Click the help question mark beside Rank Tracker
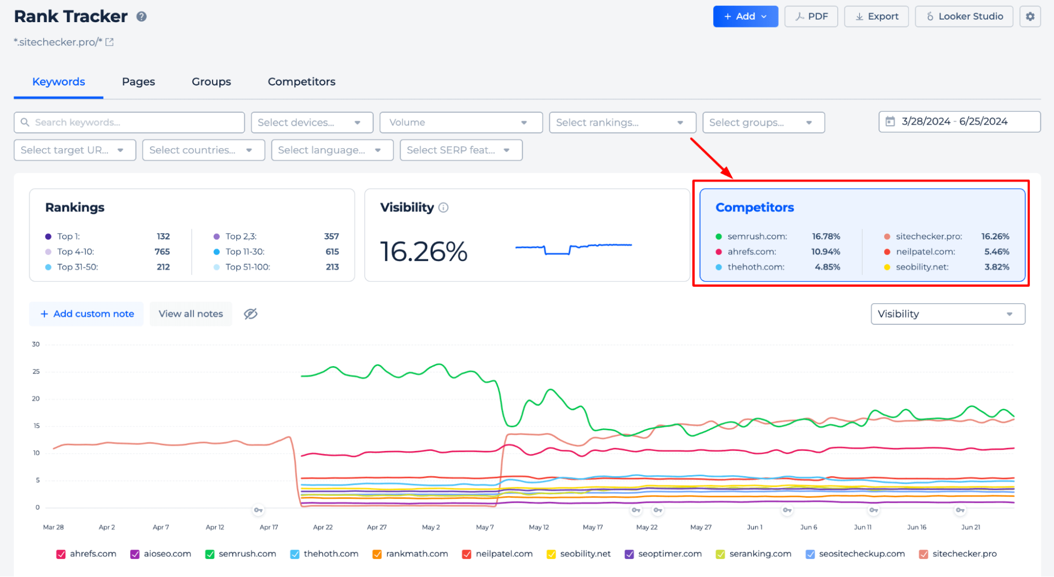1054x577 pixels. click(x=141, y=16)
